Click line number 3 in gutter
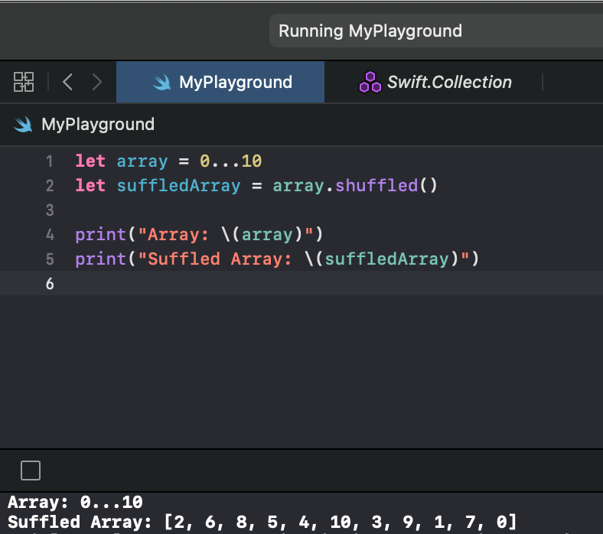Screen dimensions: 603x534 click(x=50, y=210)
